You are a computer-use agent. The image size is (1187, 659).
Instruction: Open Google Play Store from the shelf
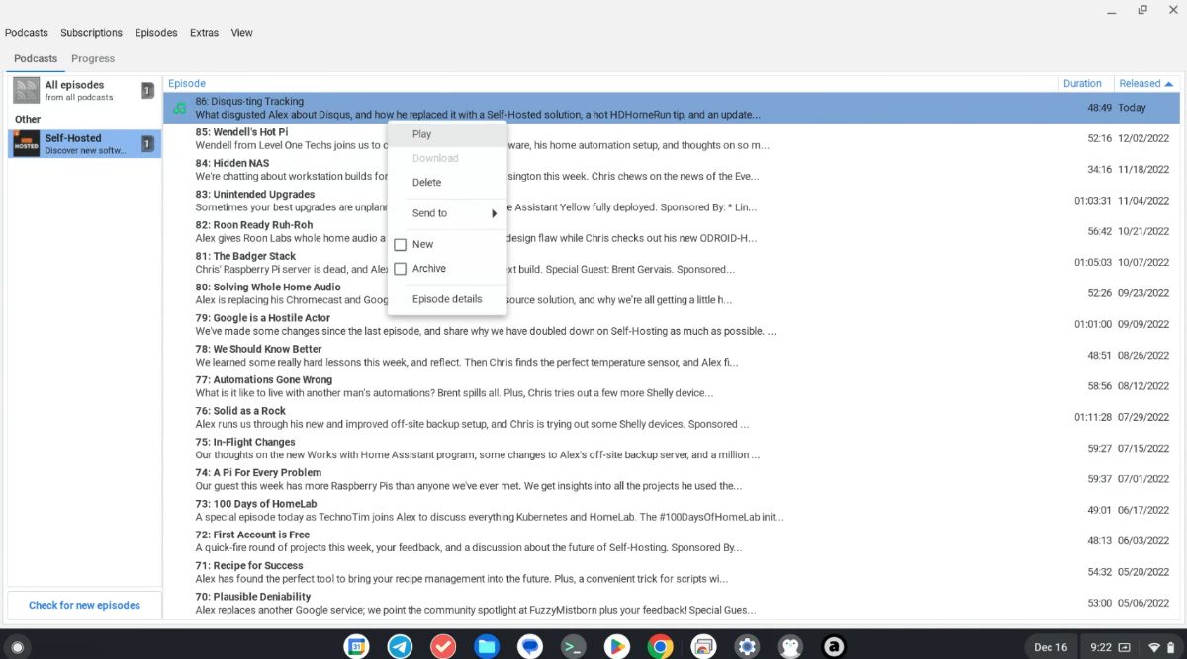click(617, 647)
